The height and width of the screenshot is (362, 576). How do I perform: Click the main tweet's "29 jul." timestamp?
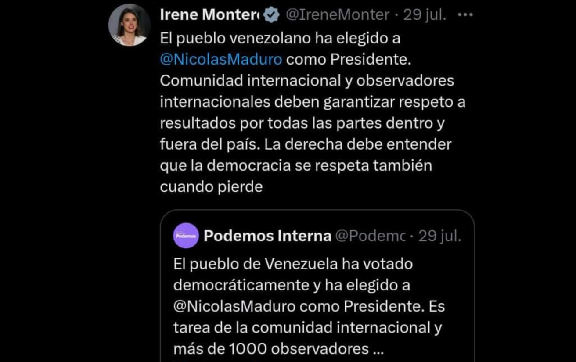pos(425,15)
